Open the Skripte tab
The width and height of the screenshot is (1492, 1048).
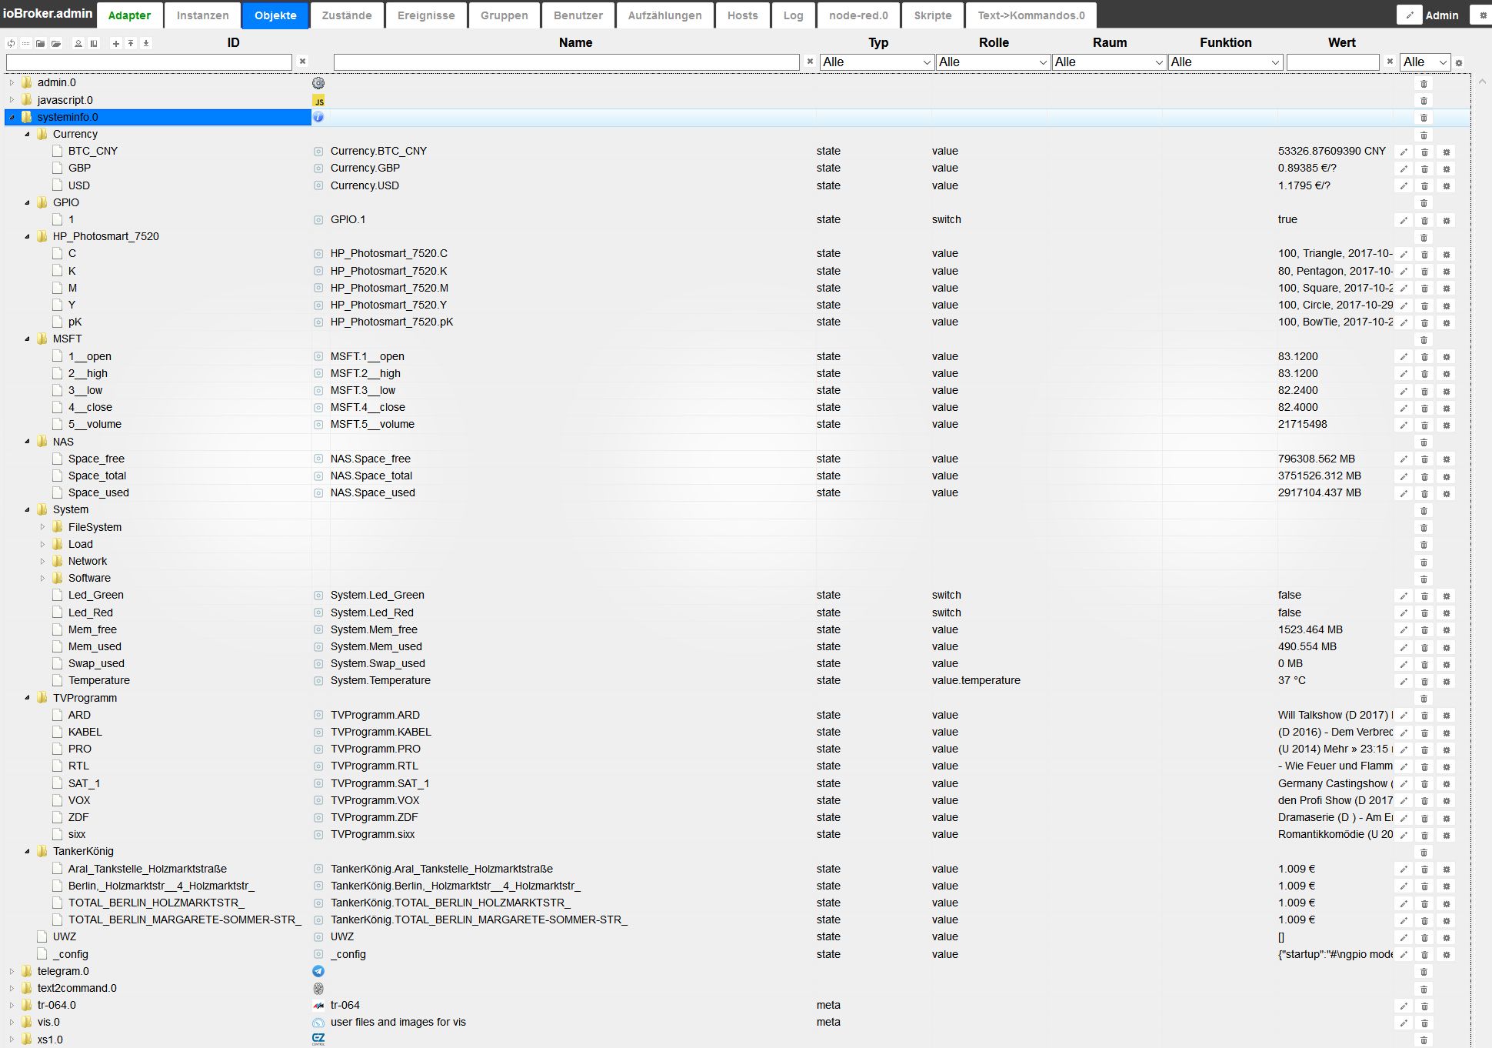click(x=933, y=15)
